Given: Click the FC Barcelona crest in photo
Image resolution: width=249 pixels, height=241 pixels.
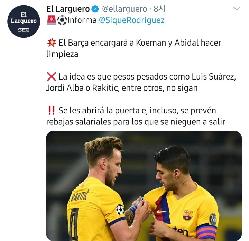Looking at the screenshot, I should coord(188,215).
